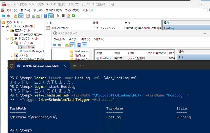Click the clock icon in タスク スケジューラ title bar
Screen dimensions: 210x133
(55, 33)
